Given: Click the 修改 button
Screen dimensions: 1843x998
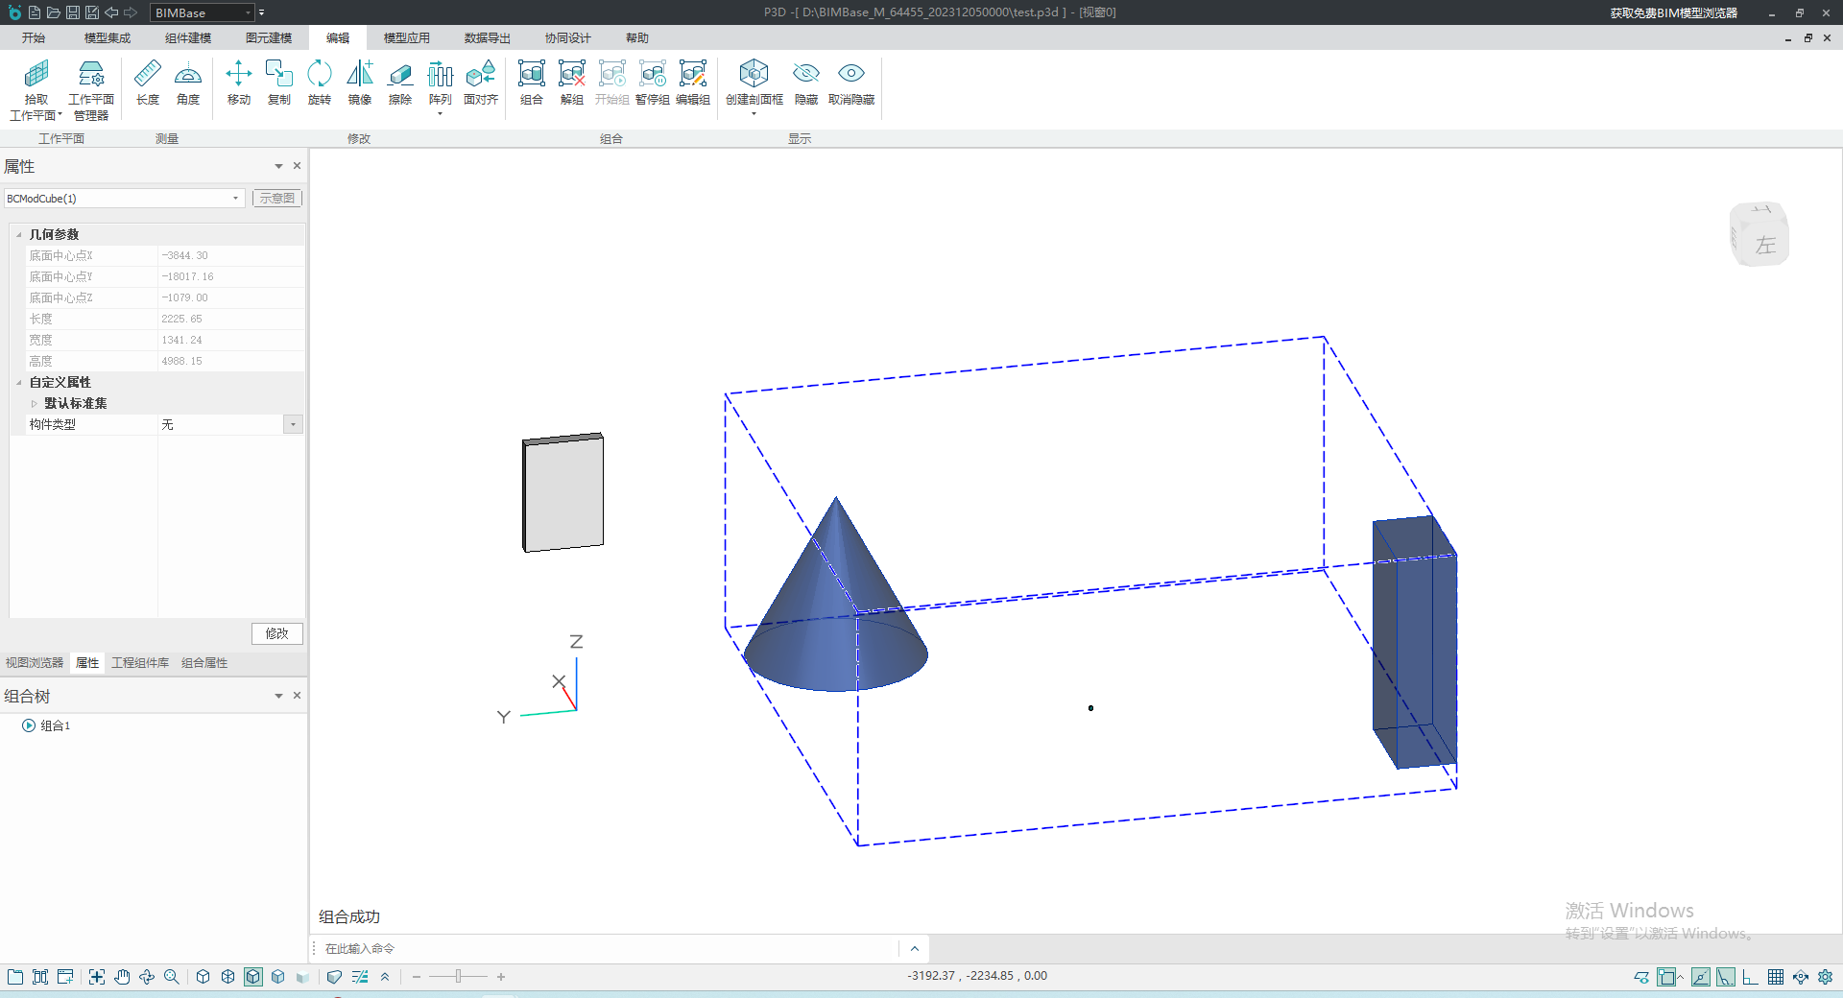Looking at the screenshot, I should click(x=277, y=633).
